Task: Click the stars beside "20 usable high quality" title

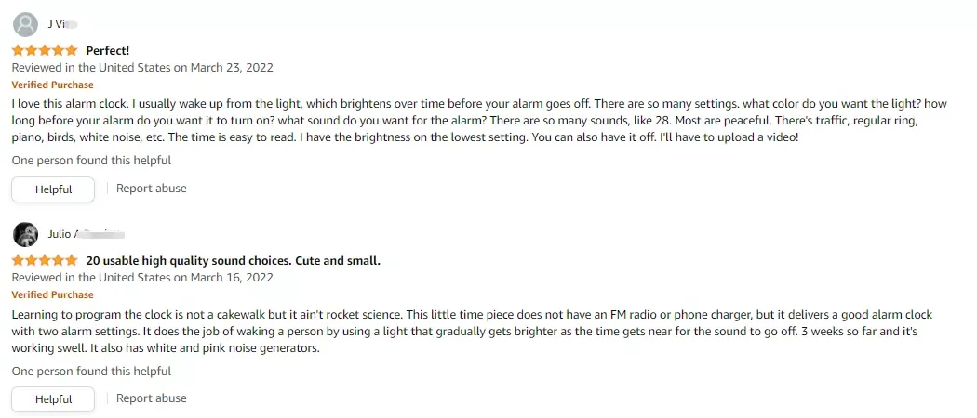Action: [45, 261]
